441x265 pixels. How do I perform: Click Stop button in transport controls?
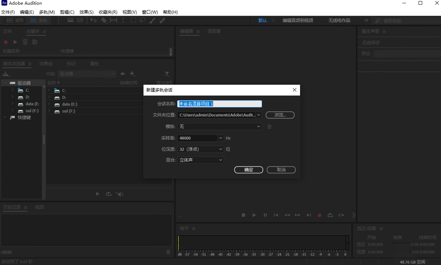[x=244, y=215]
